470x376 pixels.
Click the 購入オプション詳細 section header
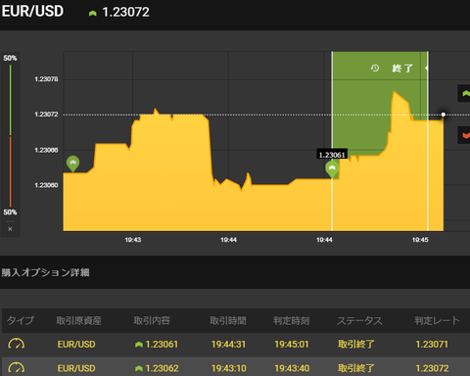tap(45, 272)
